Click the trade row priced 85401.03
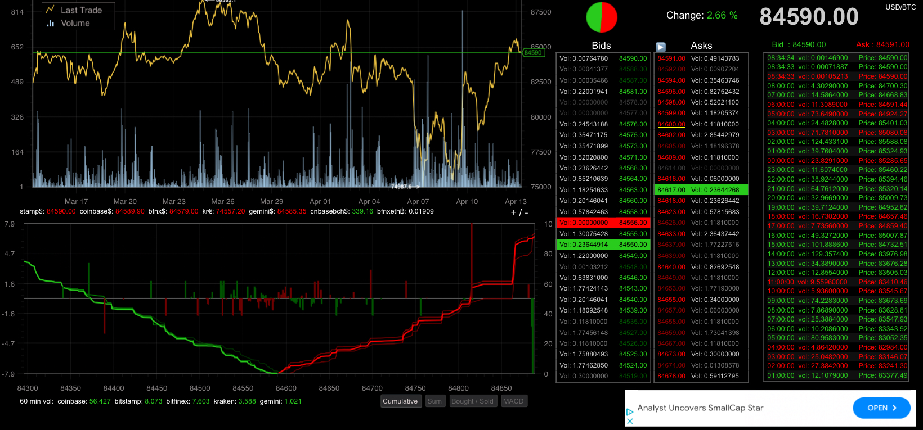Image resolution: width=923 pixels, height=430 pixels. pos(837,123)
